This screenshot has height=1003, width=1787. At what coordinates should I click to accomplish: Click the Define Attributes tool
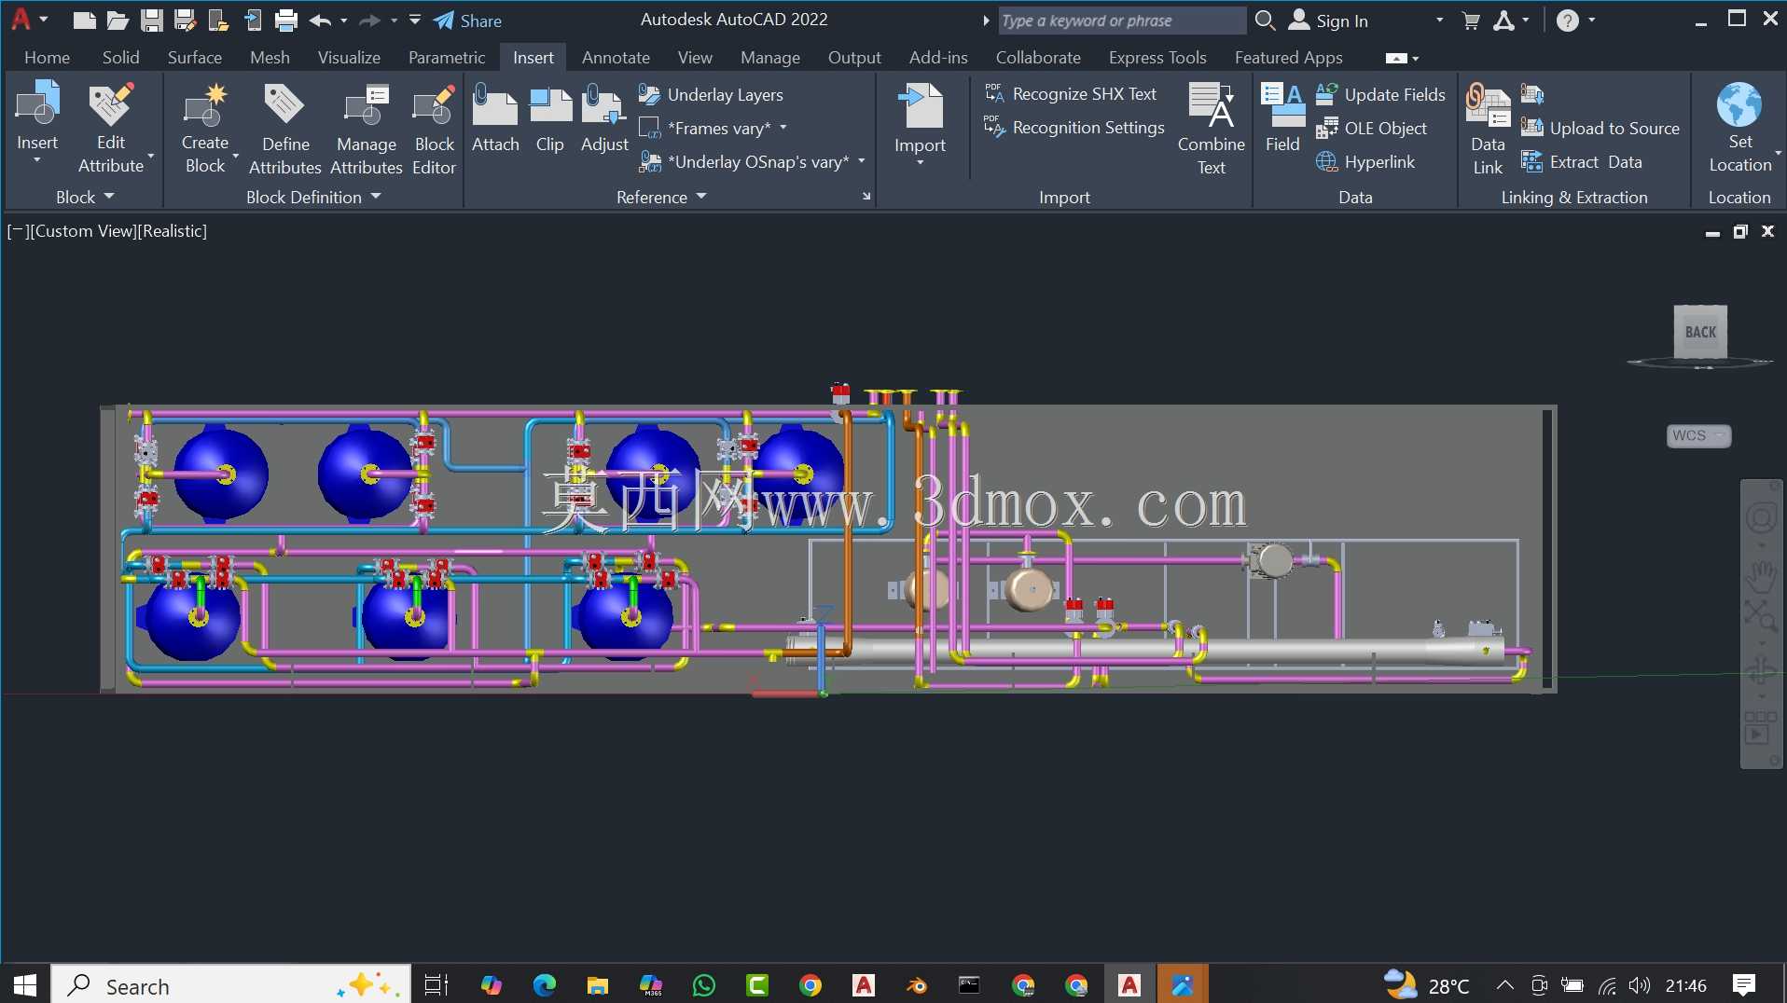coord(284,130)
